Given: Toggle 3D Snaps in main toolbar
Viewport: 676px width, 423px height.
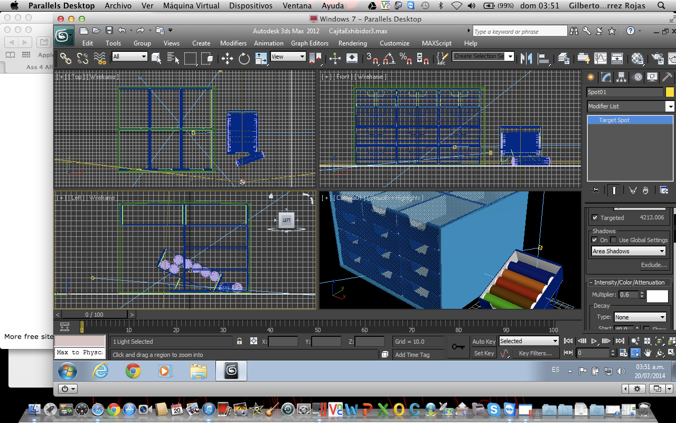Looking at the screenshot, I should (x=372, y=58).
